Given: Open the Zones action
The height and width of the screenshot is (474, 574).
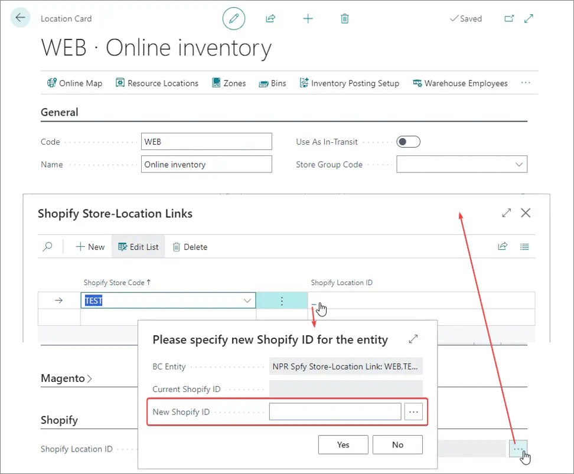Looking at the screenshot, I should [229, 83].
